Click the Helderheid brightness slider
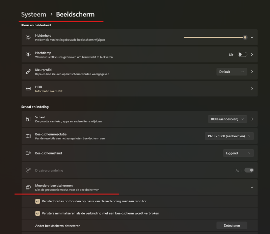270x234 pixels. (215, 37)
